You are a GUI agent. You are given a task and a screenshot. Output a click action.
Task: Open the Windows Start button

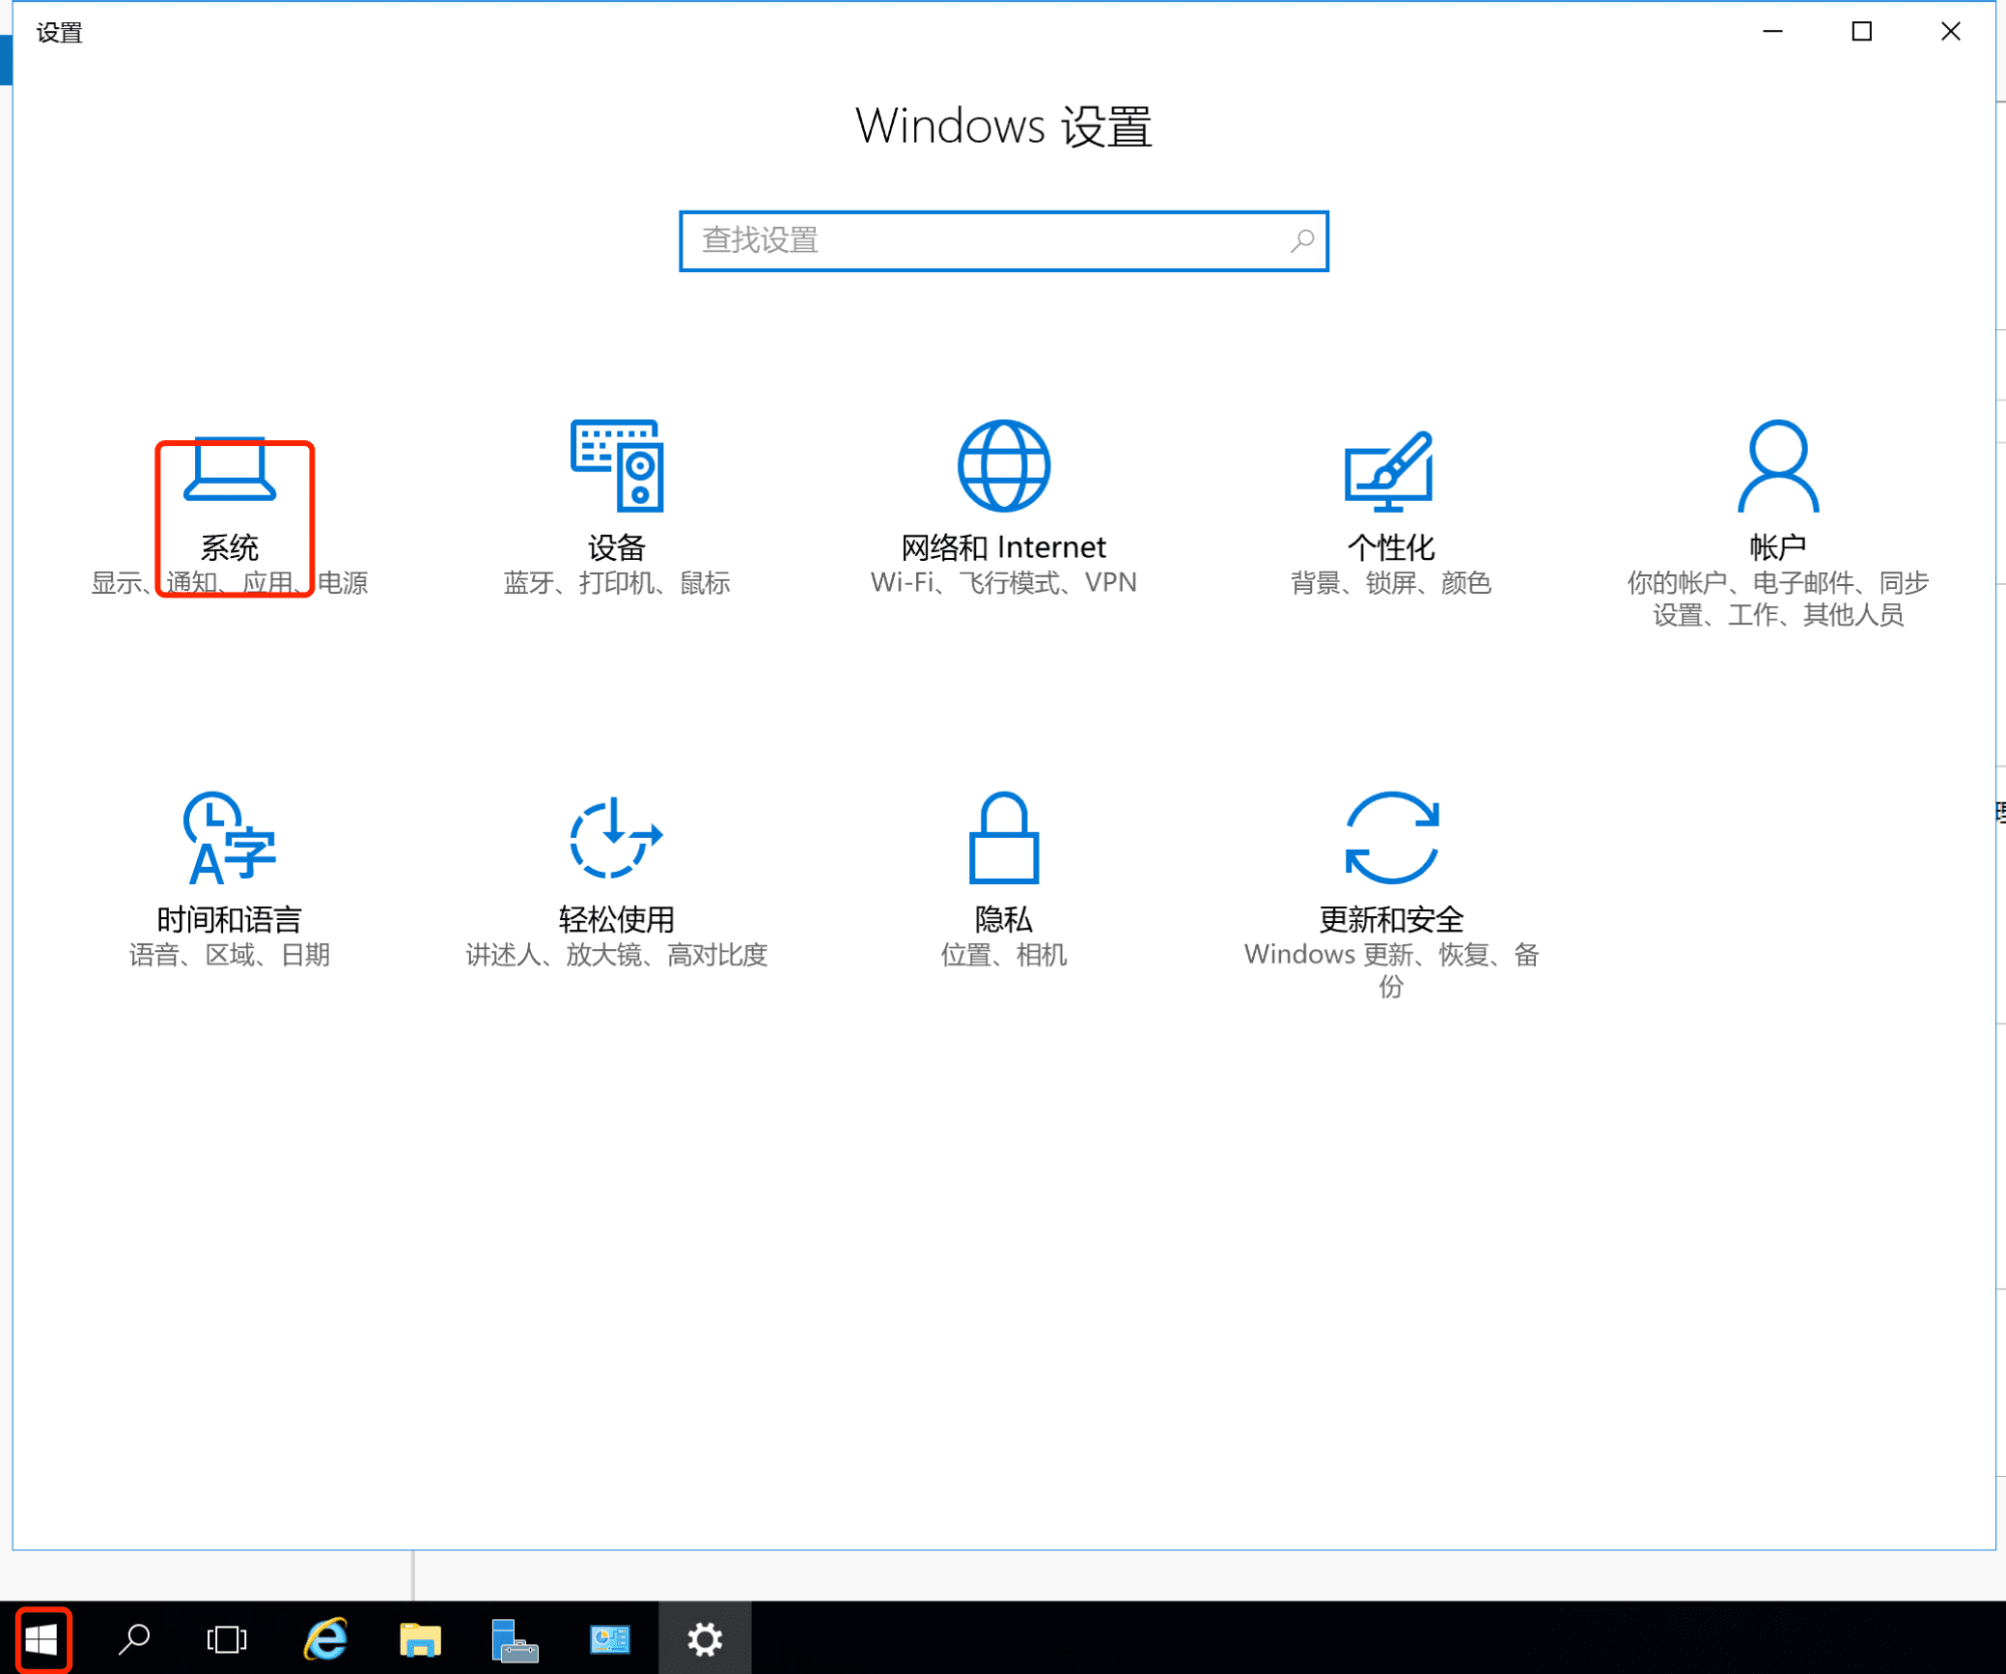point(42,1638)
